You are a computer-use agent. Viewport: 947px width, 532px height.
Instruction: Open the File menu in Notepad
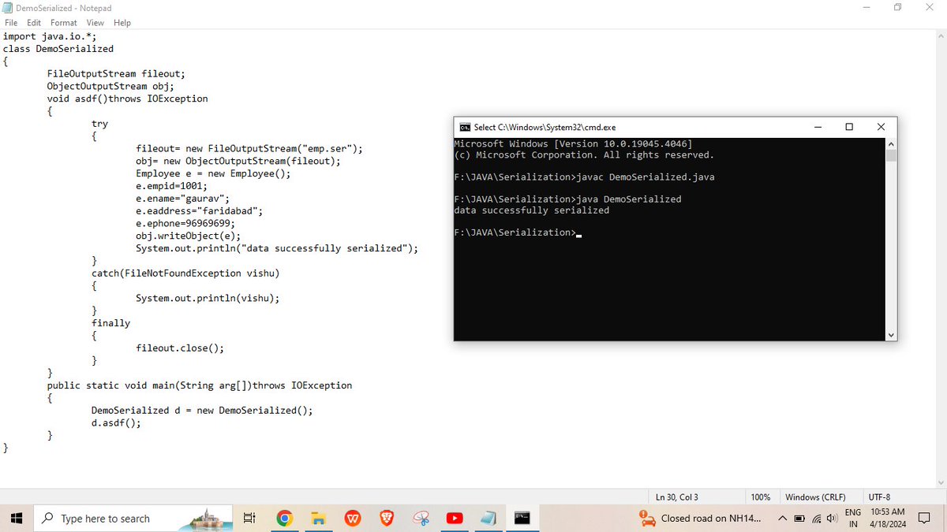13,23
